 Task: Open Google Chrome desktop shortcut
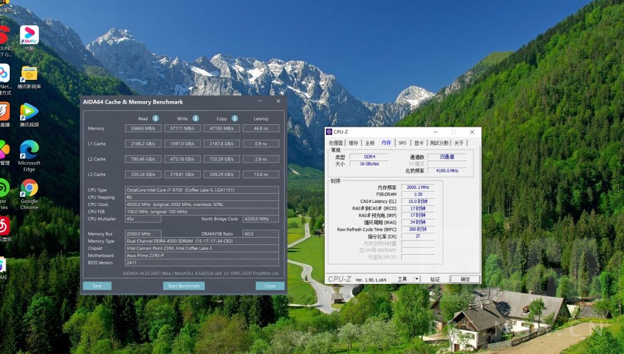coord(29,188)
